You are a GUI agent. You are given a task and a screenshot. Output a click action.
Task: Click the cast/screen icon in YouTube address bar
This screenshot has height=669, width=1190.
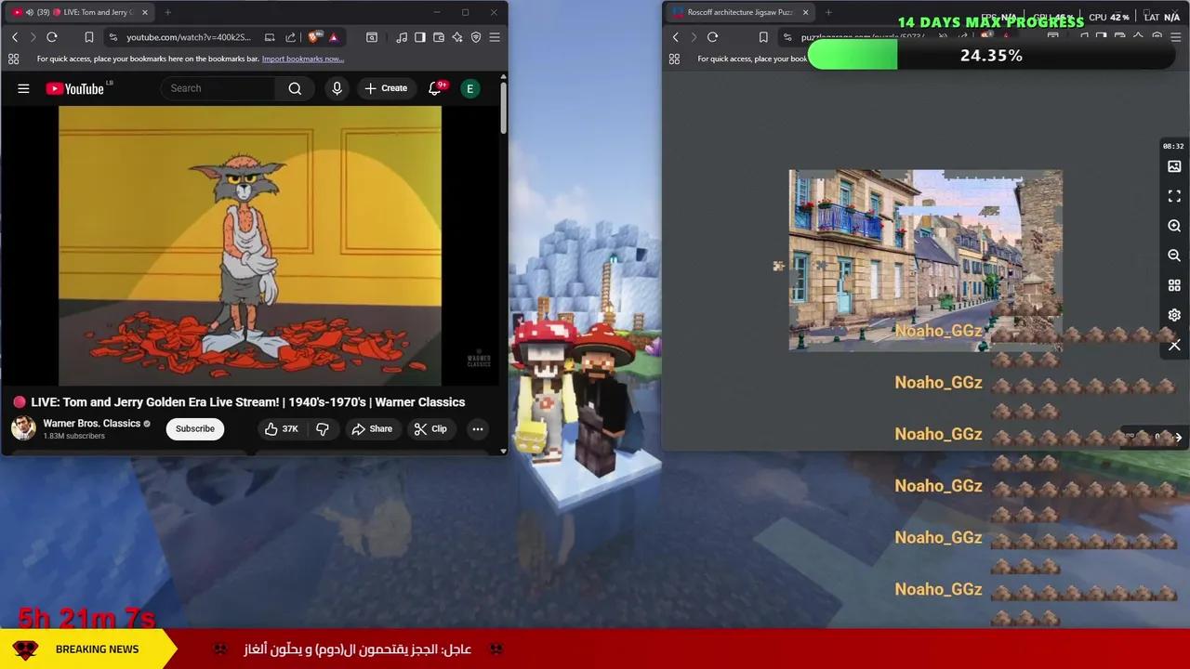coord(270,37)
